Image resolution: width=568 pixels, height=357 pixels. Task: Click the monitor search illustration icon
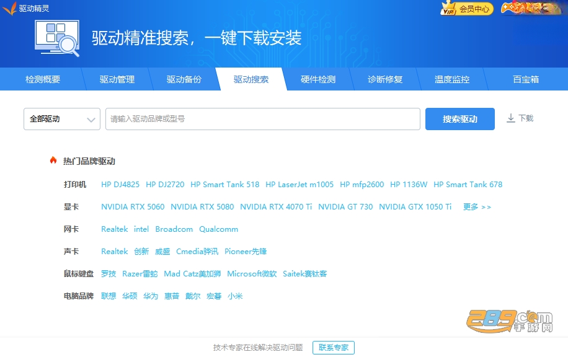tap(57, 38)
